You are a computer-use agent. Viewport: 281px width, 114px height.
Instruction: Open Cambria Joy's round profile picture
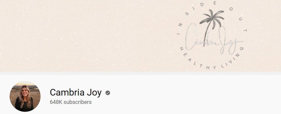pyautogui.click(x=25, y=96)
